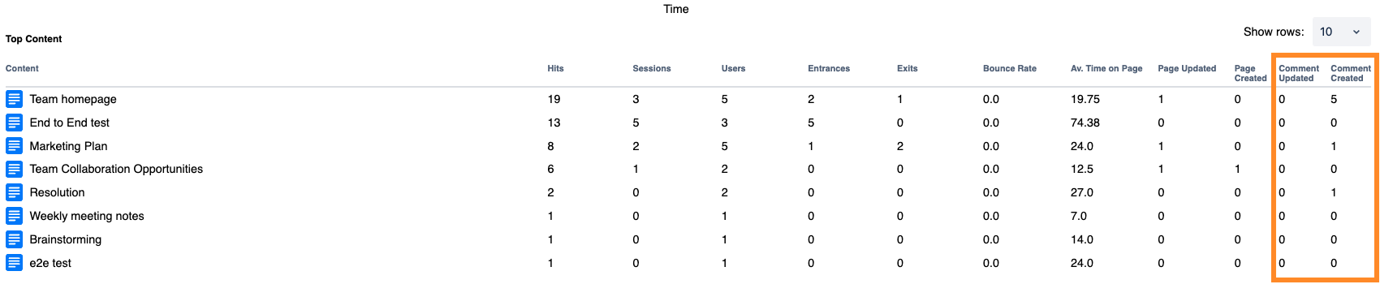This screenshot has width=1380, height=297.
Task: Click the page icon beside Resolution
Action: (x=15, y=192)
